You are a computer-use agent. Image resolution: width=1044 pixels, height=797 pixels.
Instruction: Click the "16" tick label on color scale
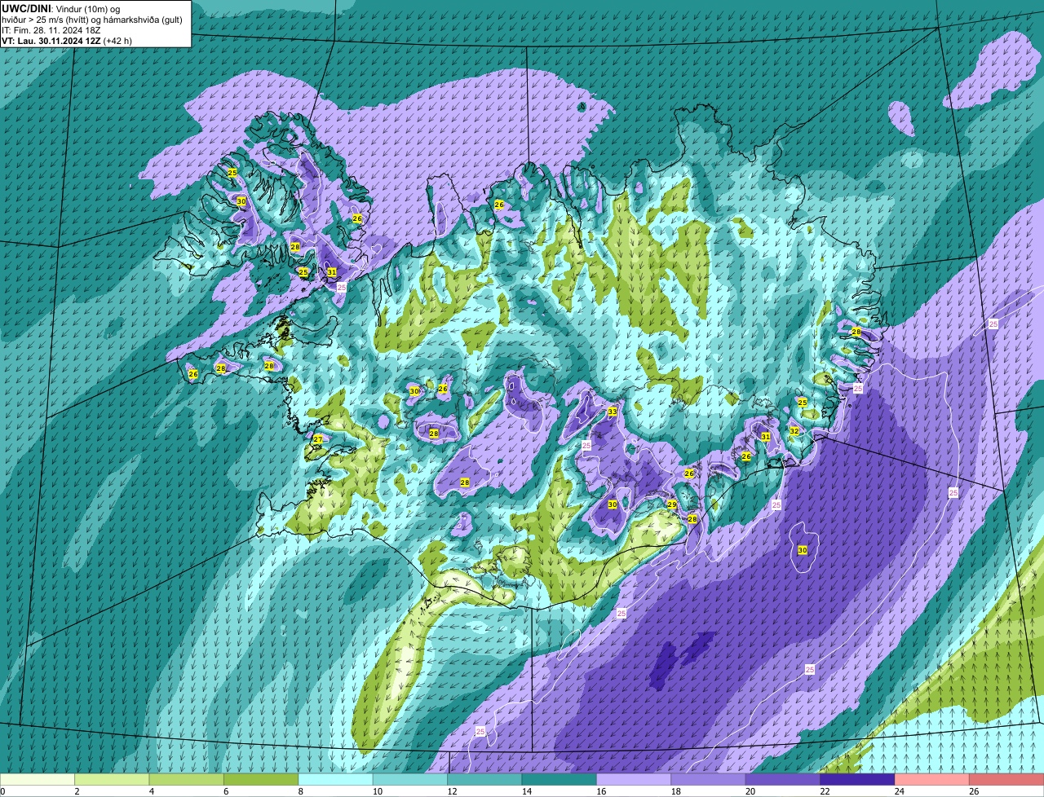tap(599, 791)
